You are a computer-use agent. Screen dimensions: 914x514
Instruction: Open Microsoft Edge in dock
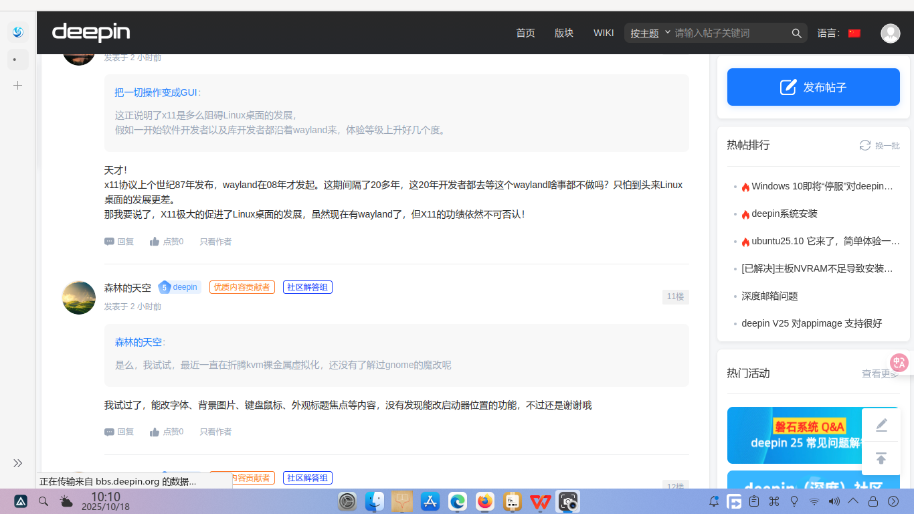click(458, 501)
